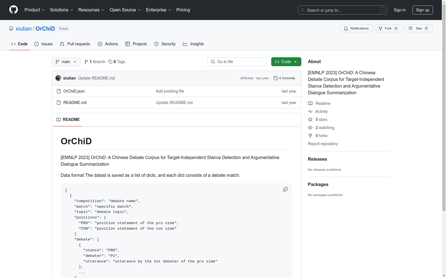446x278 pixels.
Task: Open the Enterprise dropdown
Action: [x=159, y=10]
